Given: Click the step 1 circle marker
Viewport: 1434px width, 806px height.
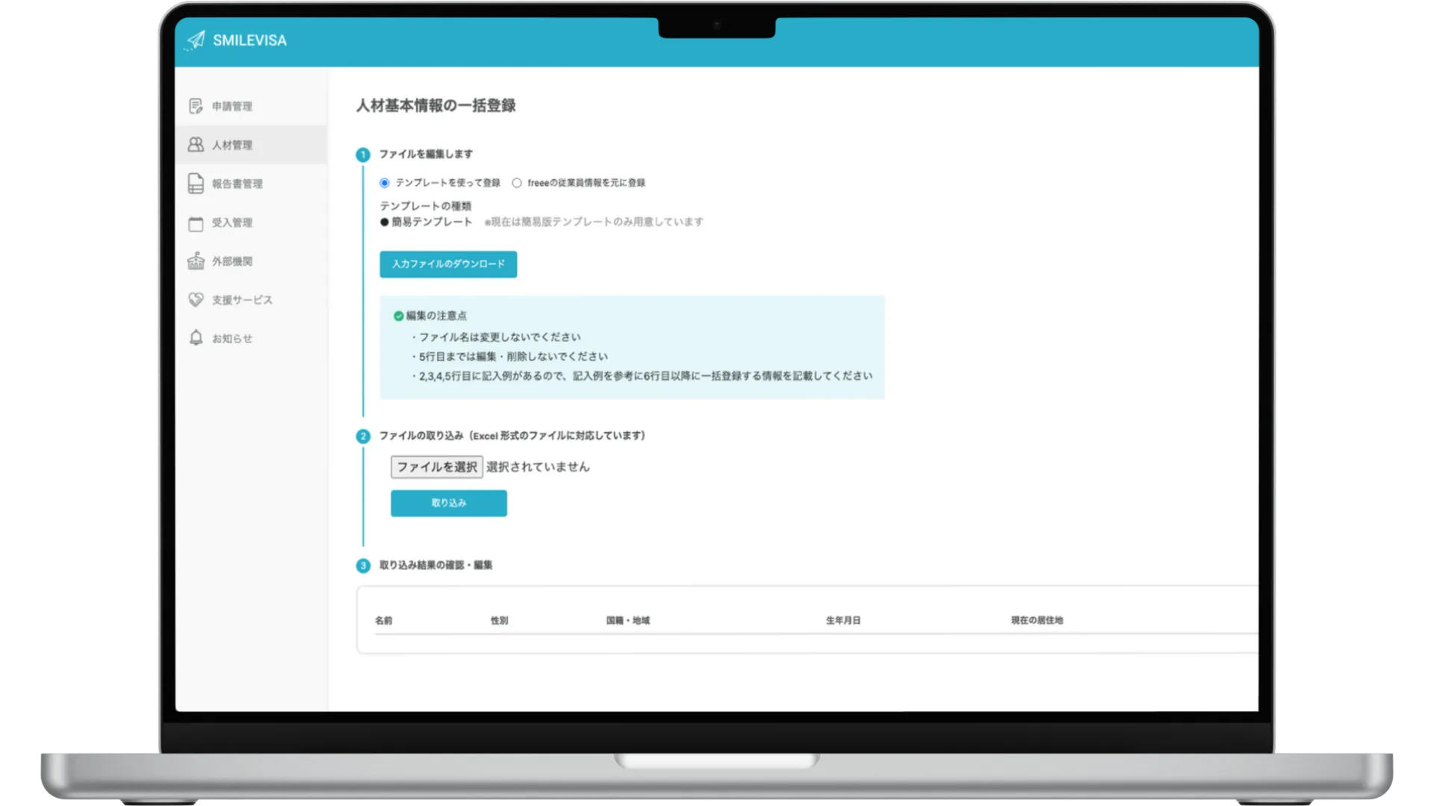Looking at the screenshot, I should (363, 154).
